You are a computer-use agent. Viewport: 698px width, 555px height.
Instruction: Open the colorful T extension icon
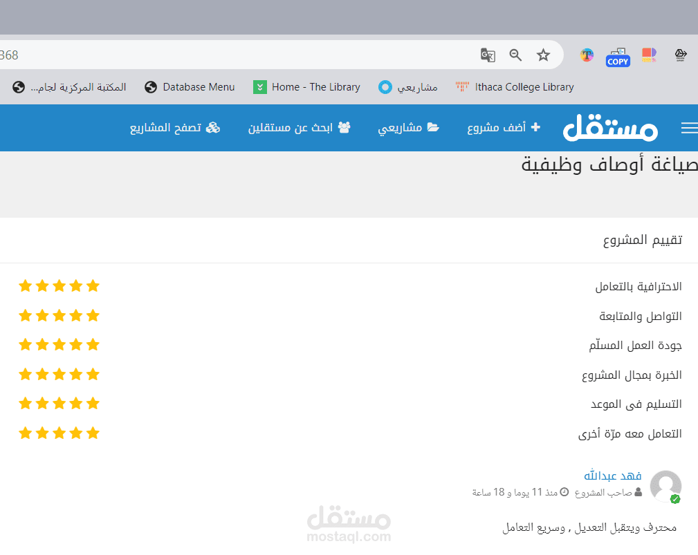tap(587, 55)
